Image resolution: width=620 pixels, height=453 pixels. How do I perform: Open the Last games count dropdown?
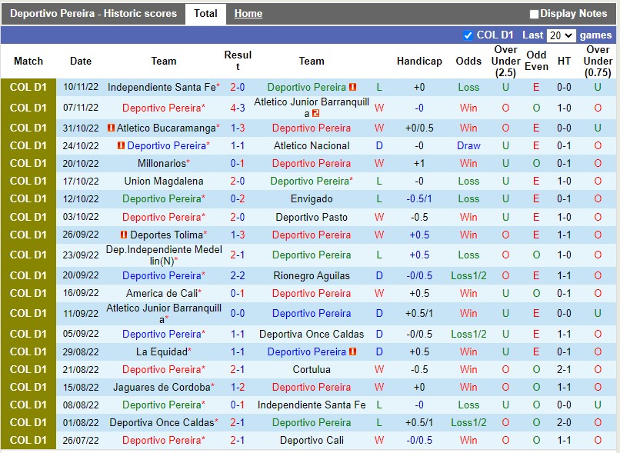[562, 35]
